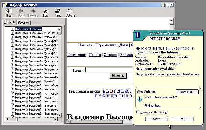Click the AlertAdvisor info icon
Image resolution: width=206 pixels, height=130 pixels.
140,99
